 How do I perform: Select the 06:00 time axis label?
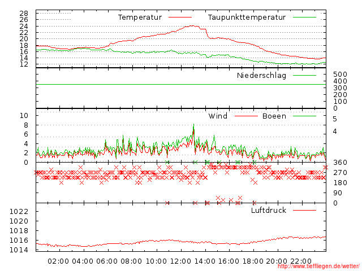click(107, 261)
